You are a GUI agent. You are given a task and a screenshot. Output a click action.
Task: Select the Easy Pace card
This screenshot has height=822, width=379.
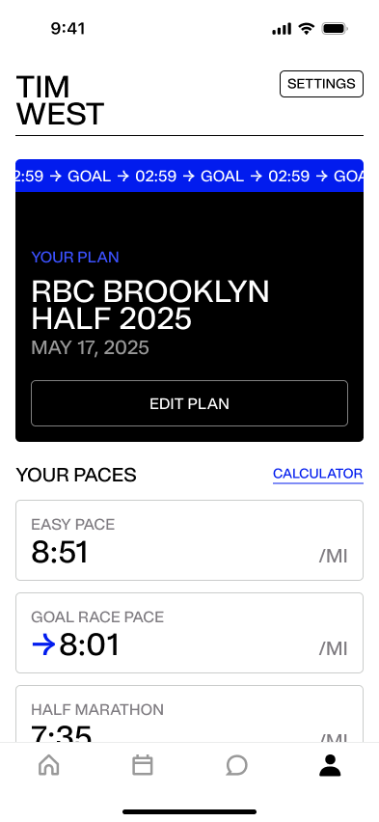pyautogui.click(x=189, y=540)
